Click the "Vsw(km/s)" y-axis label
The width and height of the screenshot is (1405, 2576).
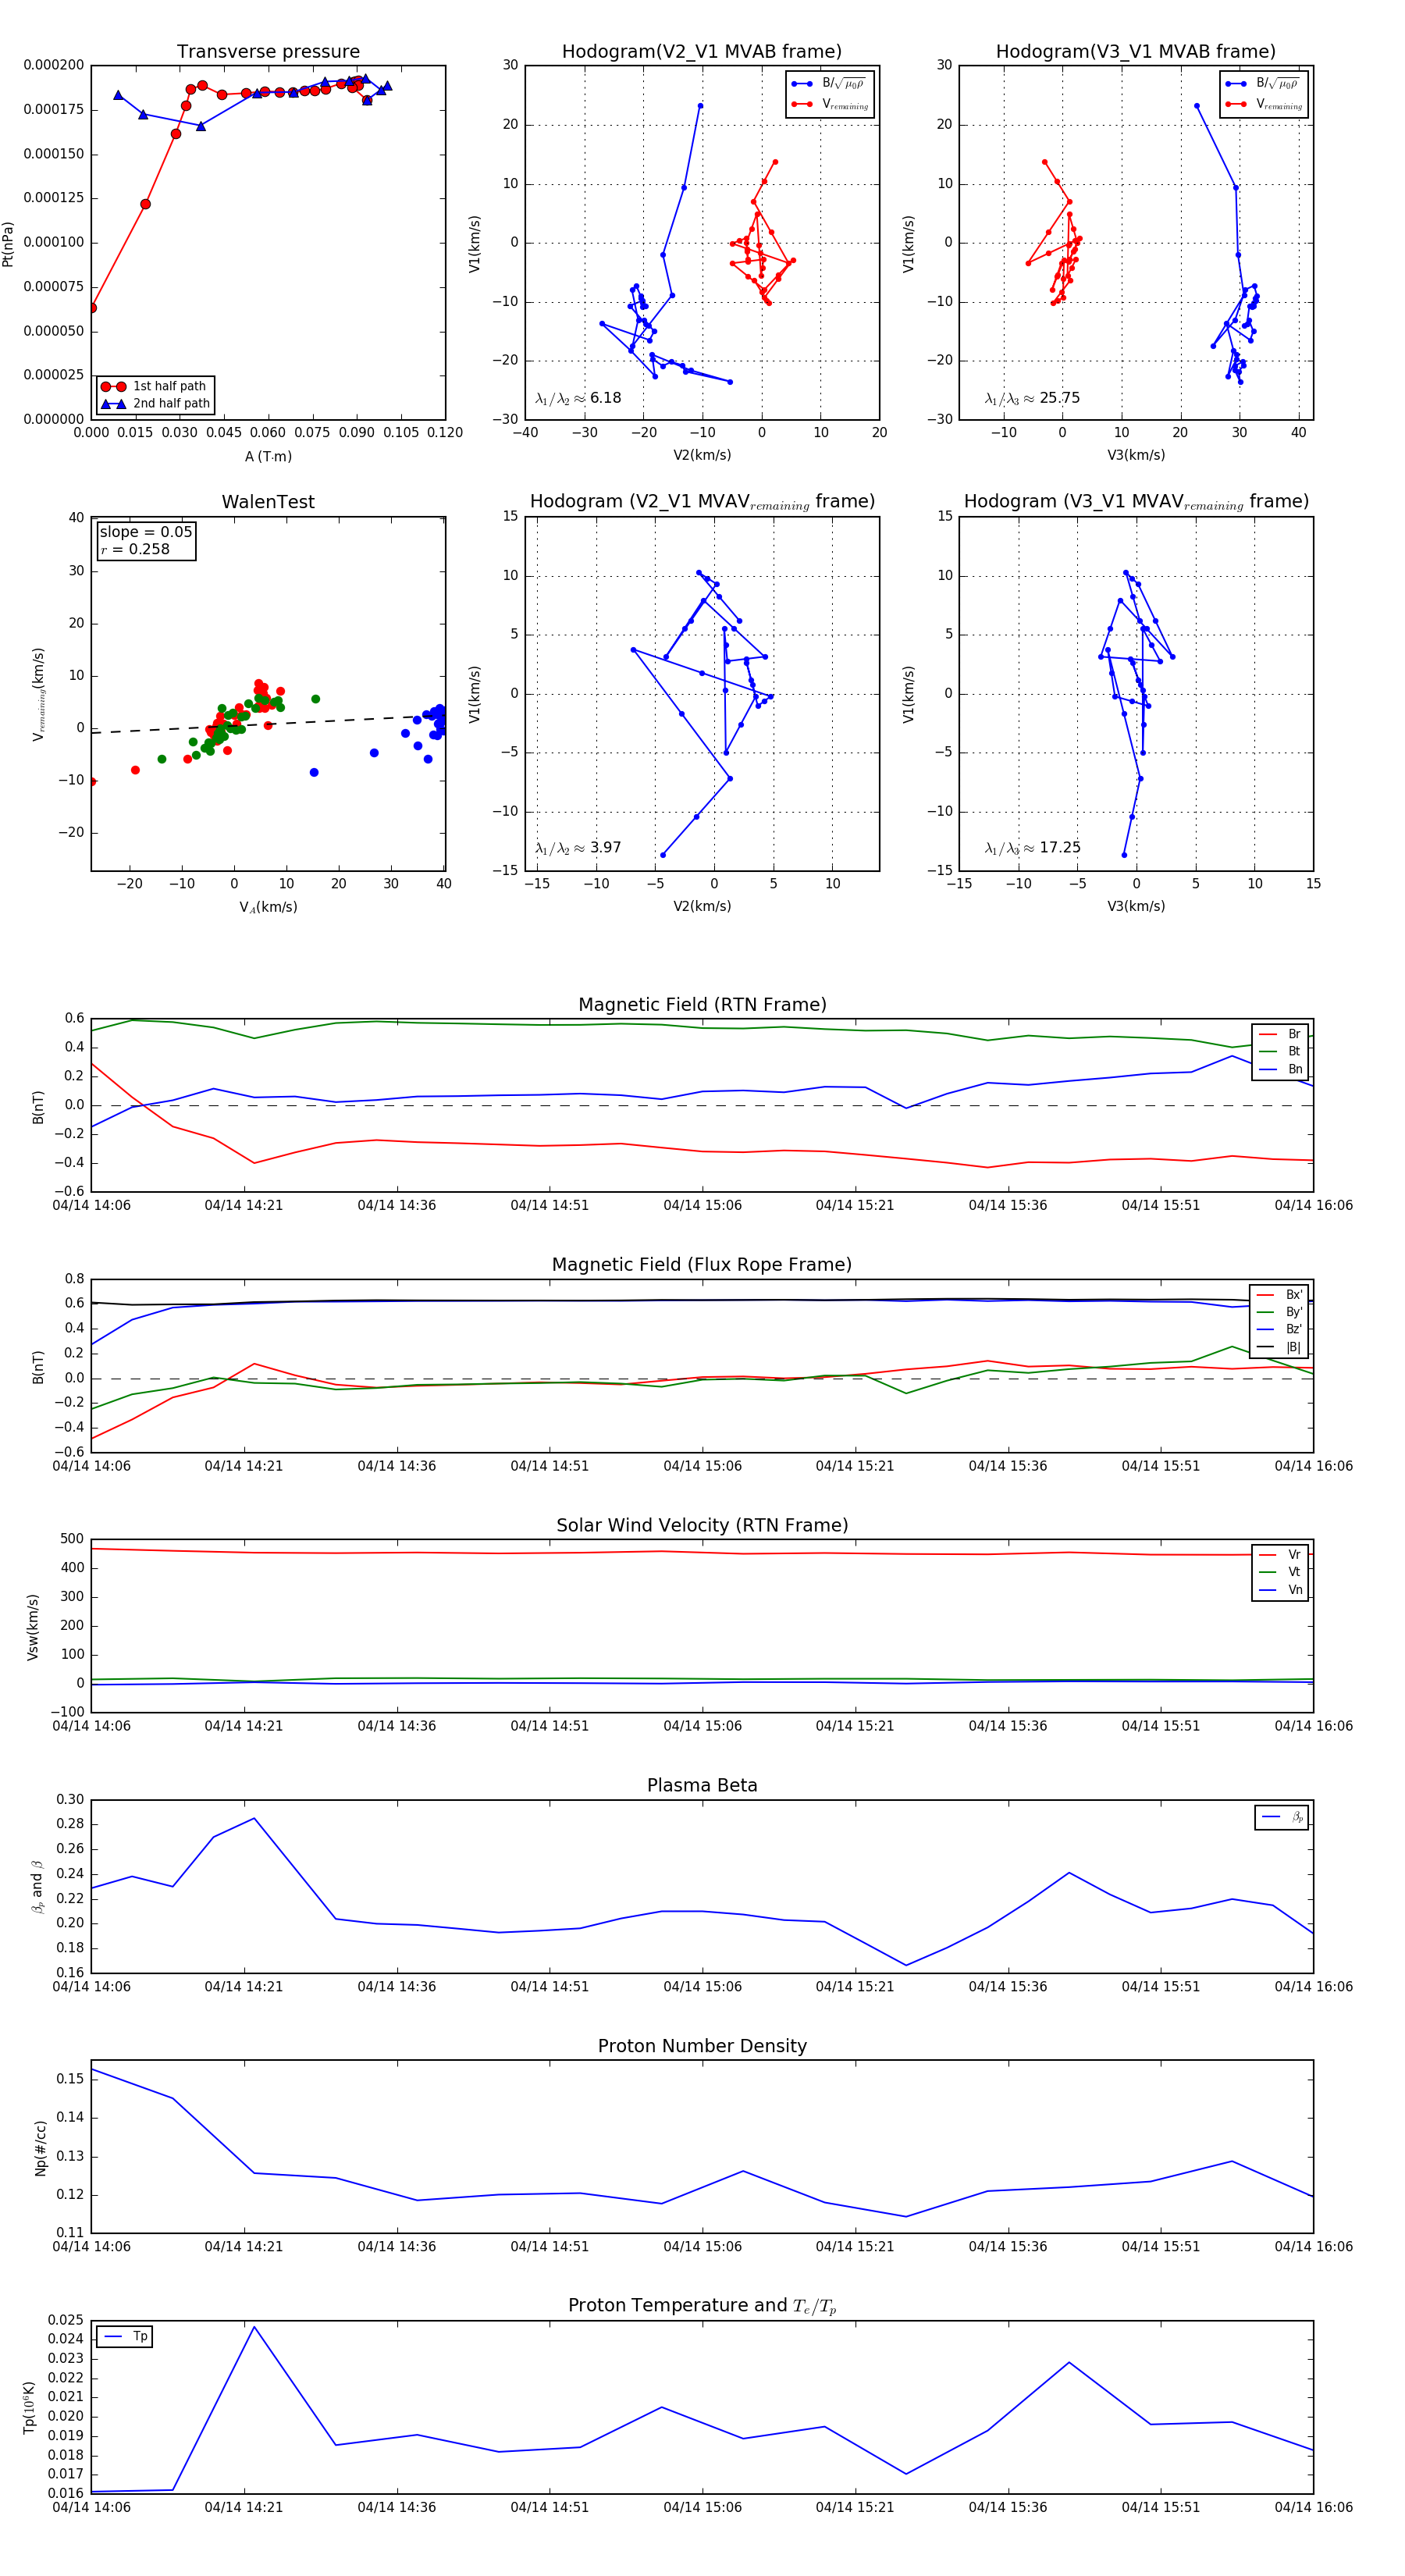33,1627
